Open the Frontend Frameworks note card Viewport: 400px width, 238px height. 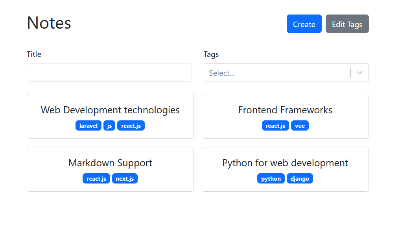pos(285,110)
